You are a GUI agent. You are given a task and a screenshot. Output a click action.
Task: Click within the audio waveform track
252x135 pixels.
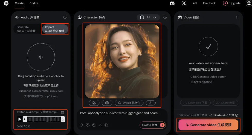click(x=44, y=119)
